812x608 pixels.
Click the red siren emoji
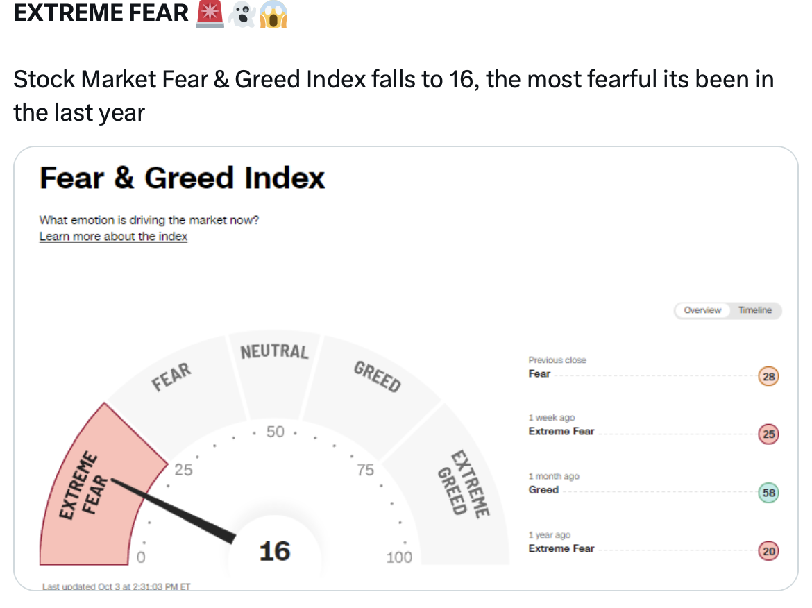click(x=210, y=15)
